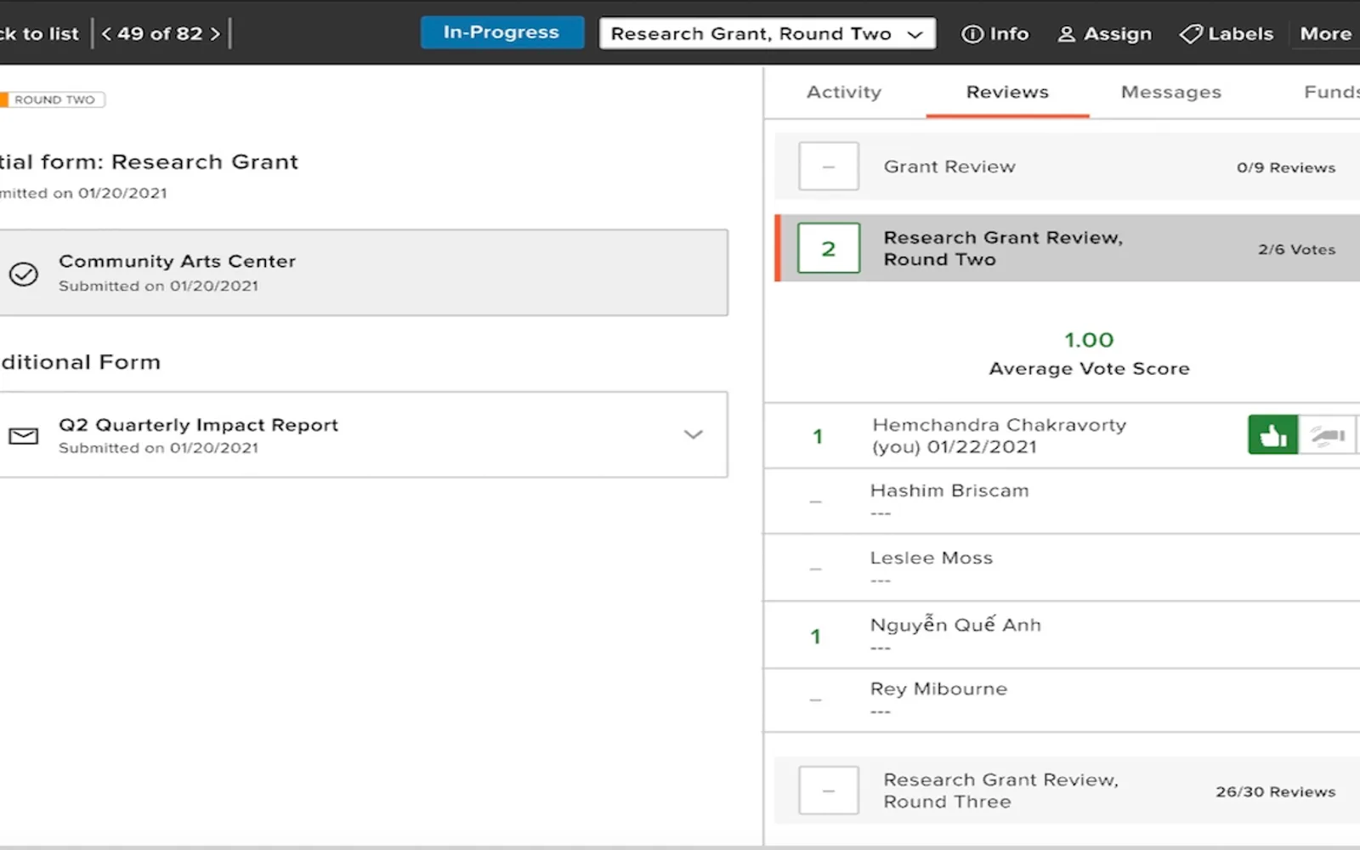Viewport: 1360px width, 850px height.
Task: Click the Q2 Quarterly Impact Report title
Action: click(198, 425)
